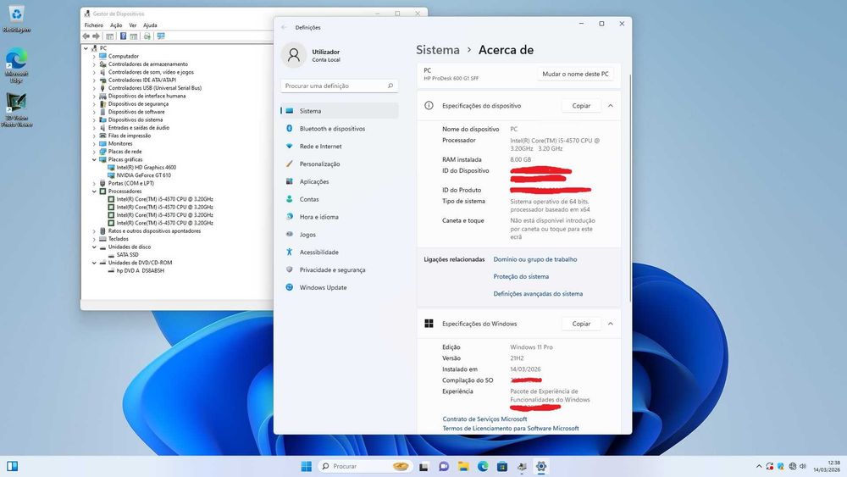Open the Ação menu in Device Manager
This screenshot has height=477, width=847.
116,25
